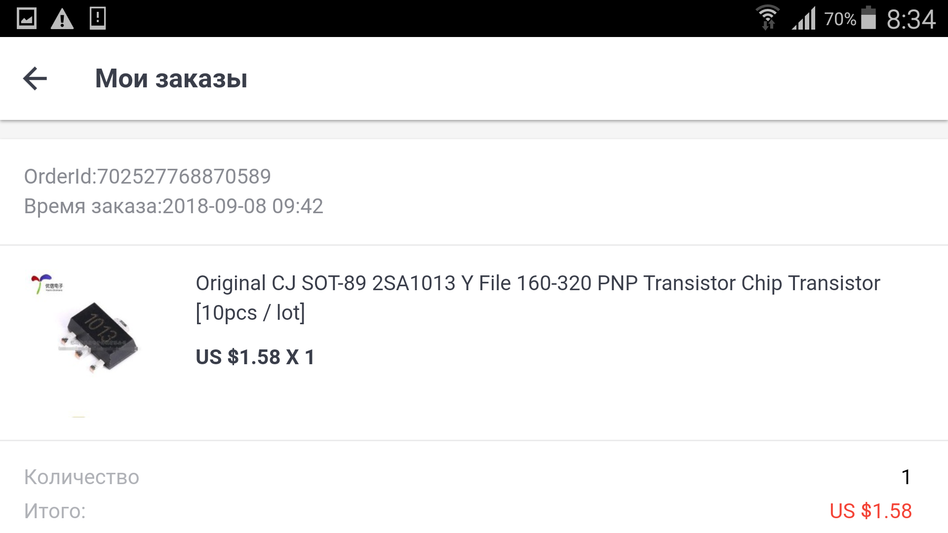Tap the cellular signal bars icon

[804, 19]
